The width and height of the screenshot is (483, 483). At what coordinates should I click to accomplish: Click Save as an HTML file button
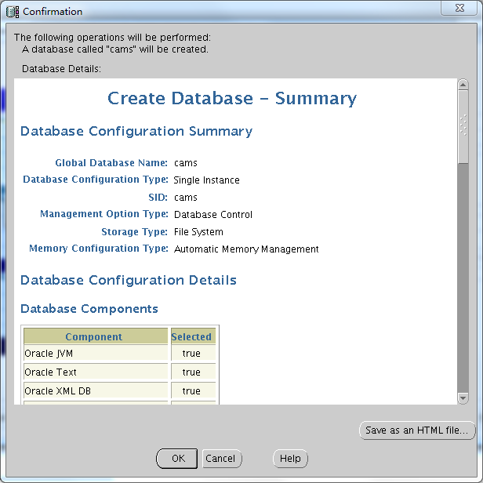click(x=417, y=430)
